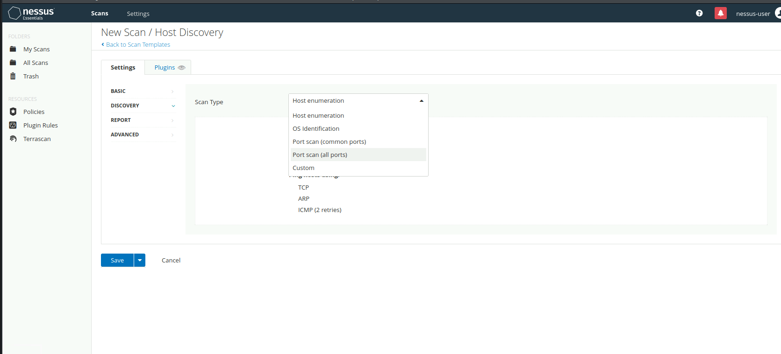This screenshot has height=354, width=781.
Task: Click the Nessus Essentials logo
Action: click(31, 13)
